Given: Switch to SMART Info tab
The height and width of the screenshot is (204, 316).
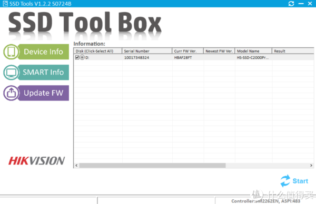Looking at the screenshot, I should [x=44, y=73].
